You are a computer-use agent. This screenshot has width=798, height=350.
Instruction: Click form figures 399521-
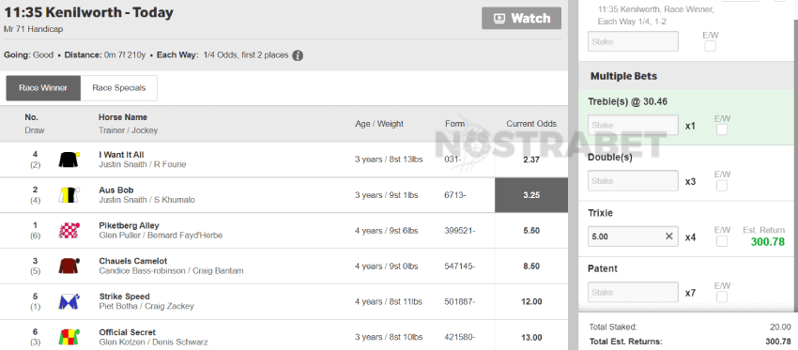(460, 231)
